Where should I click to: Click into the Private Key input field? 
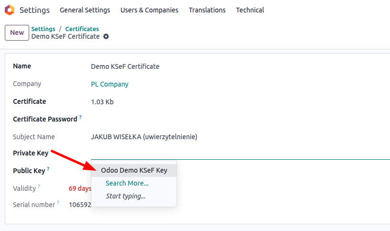[x=239, y=154]
